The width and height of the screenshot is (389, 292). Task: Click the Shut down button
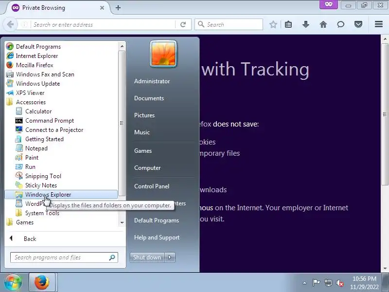click(147, 257)
